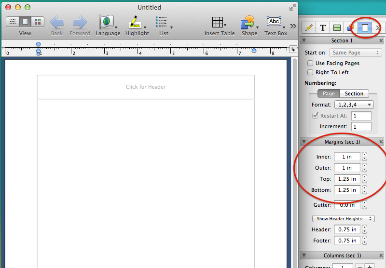Open the shapes palette group icon
The width and height of the screenshot is (386, 268).
point(350,28)
